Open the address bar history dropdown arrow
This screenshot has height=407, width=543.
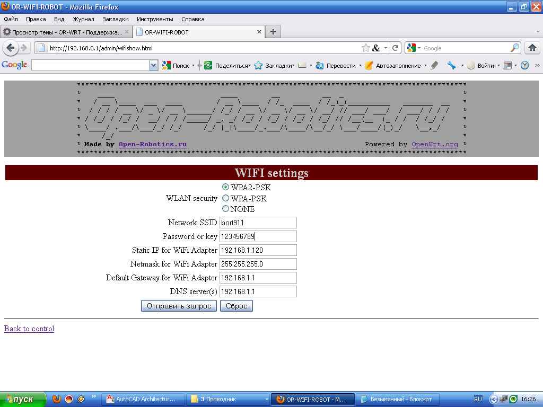(386, 48)
